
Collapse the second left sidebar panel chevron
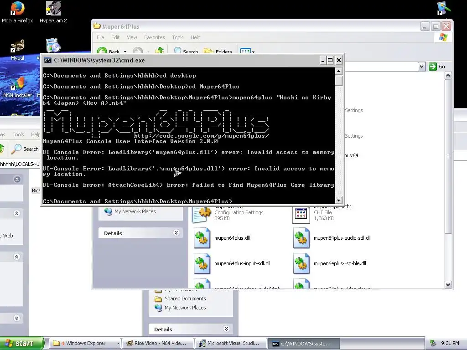[17, 213]
